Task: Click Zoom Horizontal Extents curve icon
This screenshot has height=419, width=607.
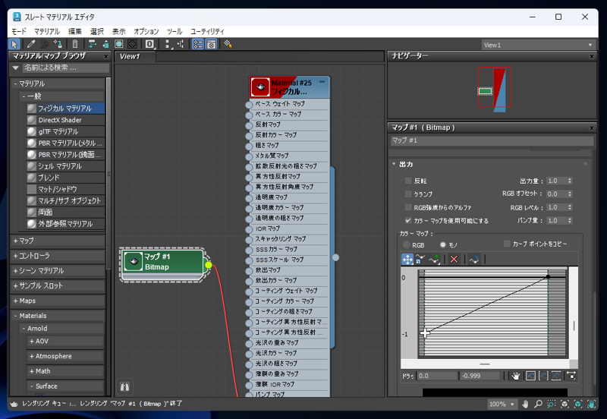Action: pos(543,376)
